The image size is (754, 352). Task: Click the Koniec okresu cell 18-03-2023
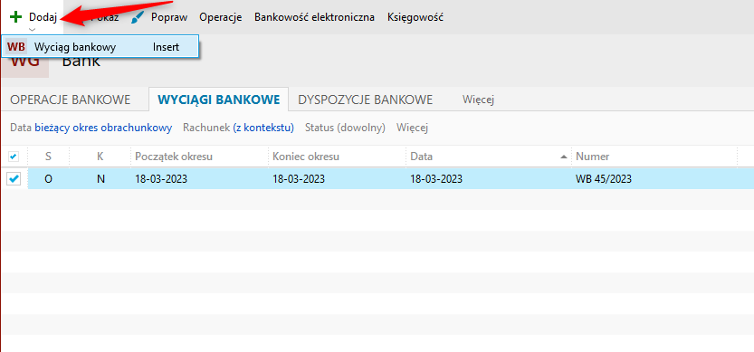pos(299,179)
